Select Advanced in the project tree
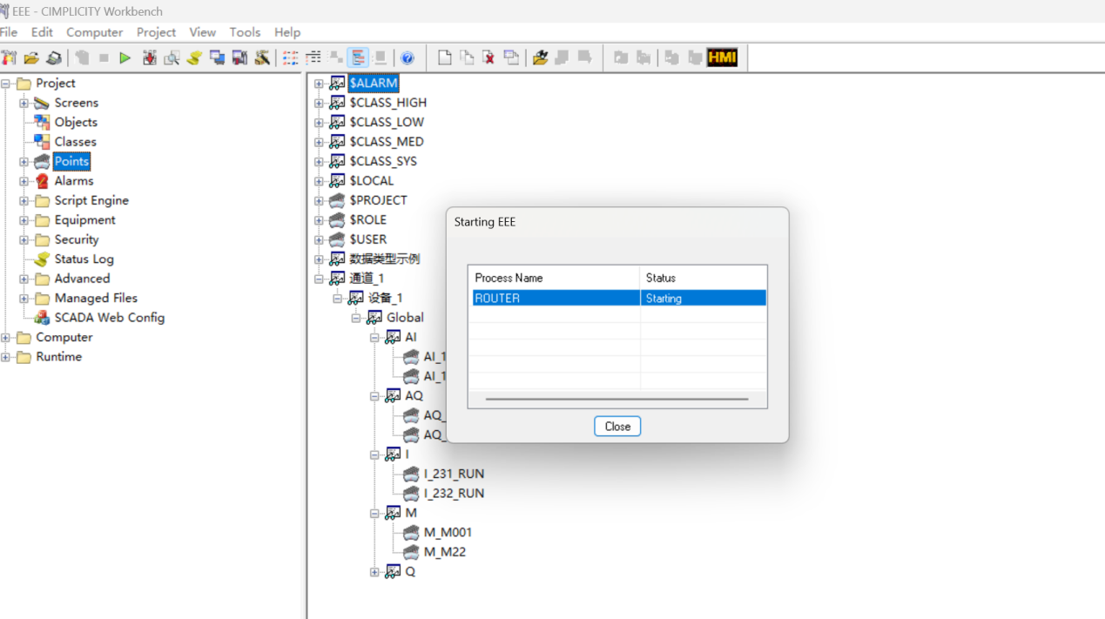 click(83, 279)
